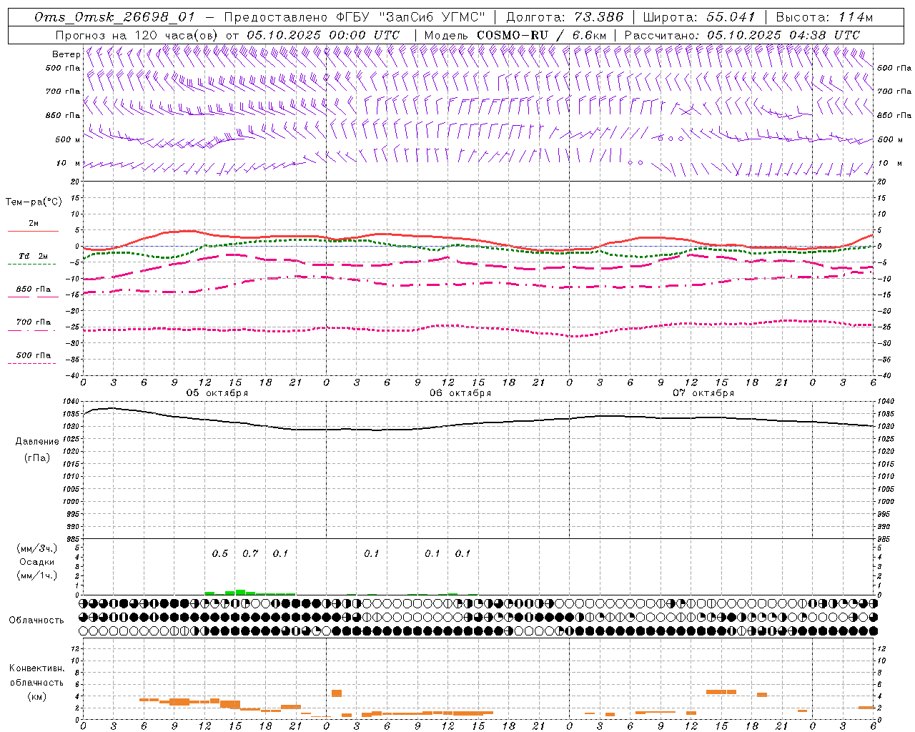Click the red 2м legend line
This screenshot has width=915, height=732.
click(33, 231)
